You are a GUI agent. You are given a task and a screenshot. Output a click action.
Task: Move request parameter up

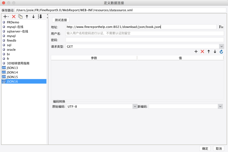coord(209,51)
